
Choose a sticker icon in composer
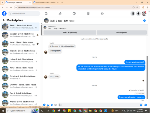pos(52,105)
